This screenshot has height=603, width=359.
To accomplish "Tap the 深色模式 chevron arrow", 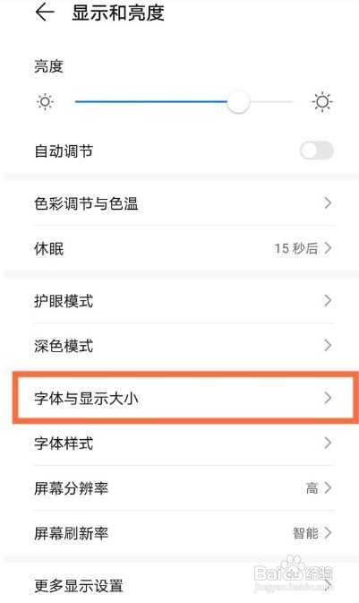I will 328,345.
